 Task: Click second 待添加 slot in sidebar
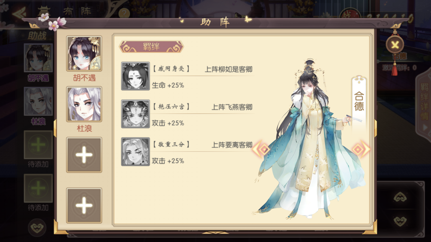(38, 188)
